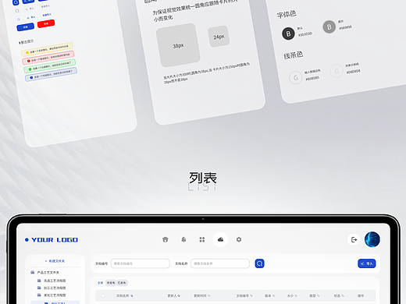Click the blue button beside red button
406x304 pixels.
25,27
